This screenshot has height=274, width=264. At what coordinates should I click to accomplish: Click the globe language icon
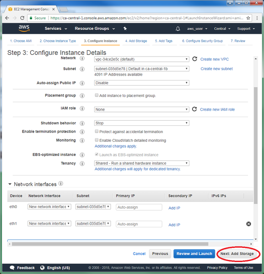42,268
